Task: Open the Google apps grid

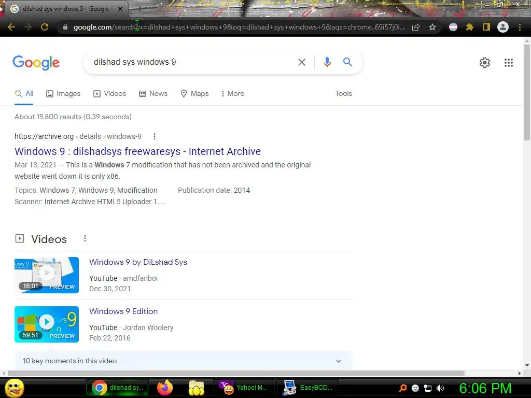Action: (508, 63)
